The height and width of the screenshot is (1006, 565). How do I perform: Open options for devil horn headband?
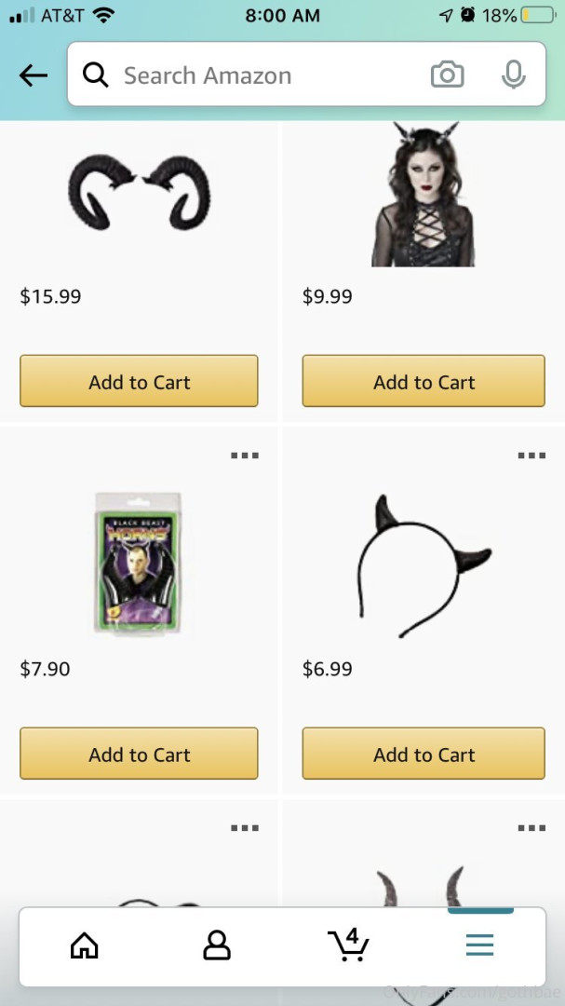point(531,455)
